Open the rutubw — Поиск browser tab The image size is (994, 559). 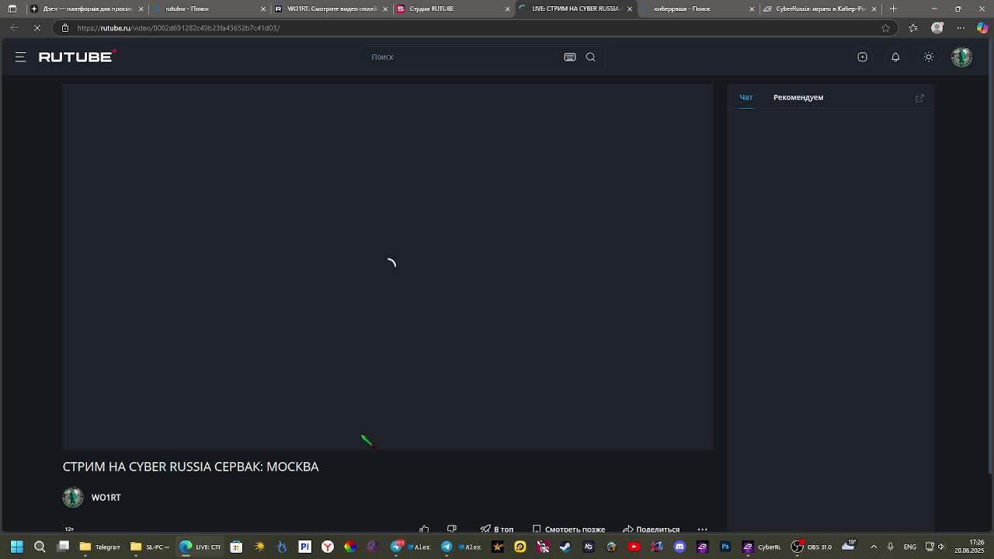(207, 9)
